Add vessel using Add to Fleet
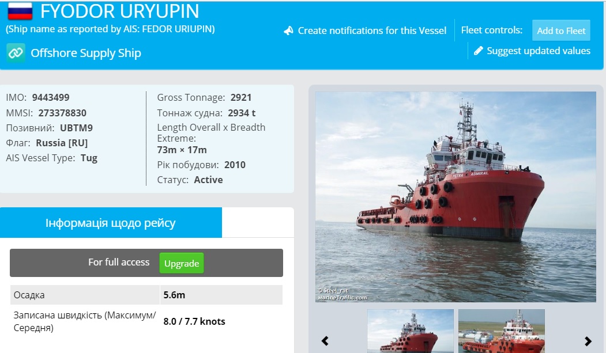606x353 pixels. (561, 31)
